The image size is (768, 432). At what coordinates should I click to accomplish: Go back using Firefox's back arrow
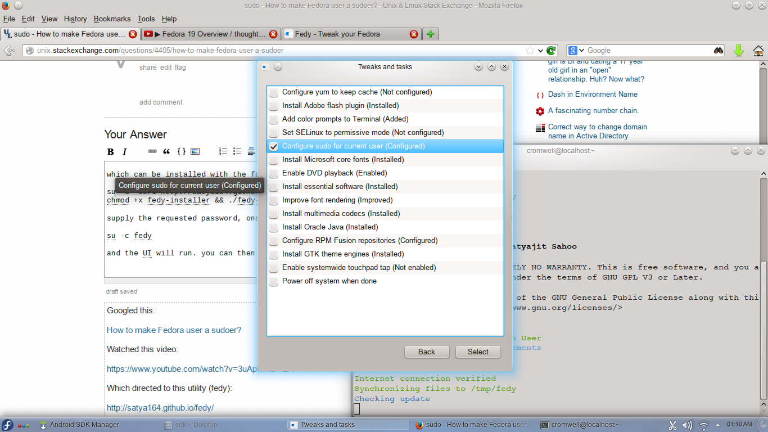tap(10, 51)
